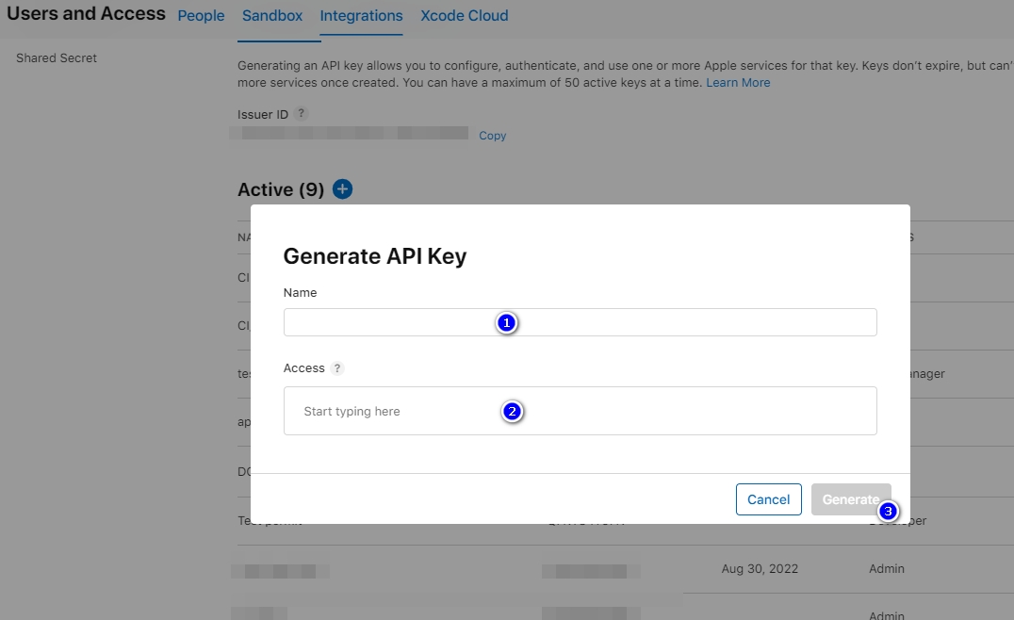
Task: Copy the Issuer ID
Action: pyautogui.click(x=492, y=136)
